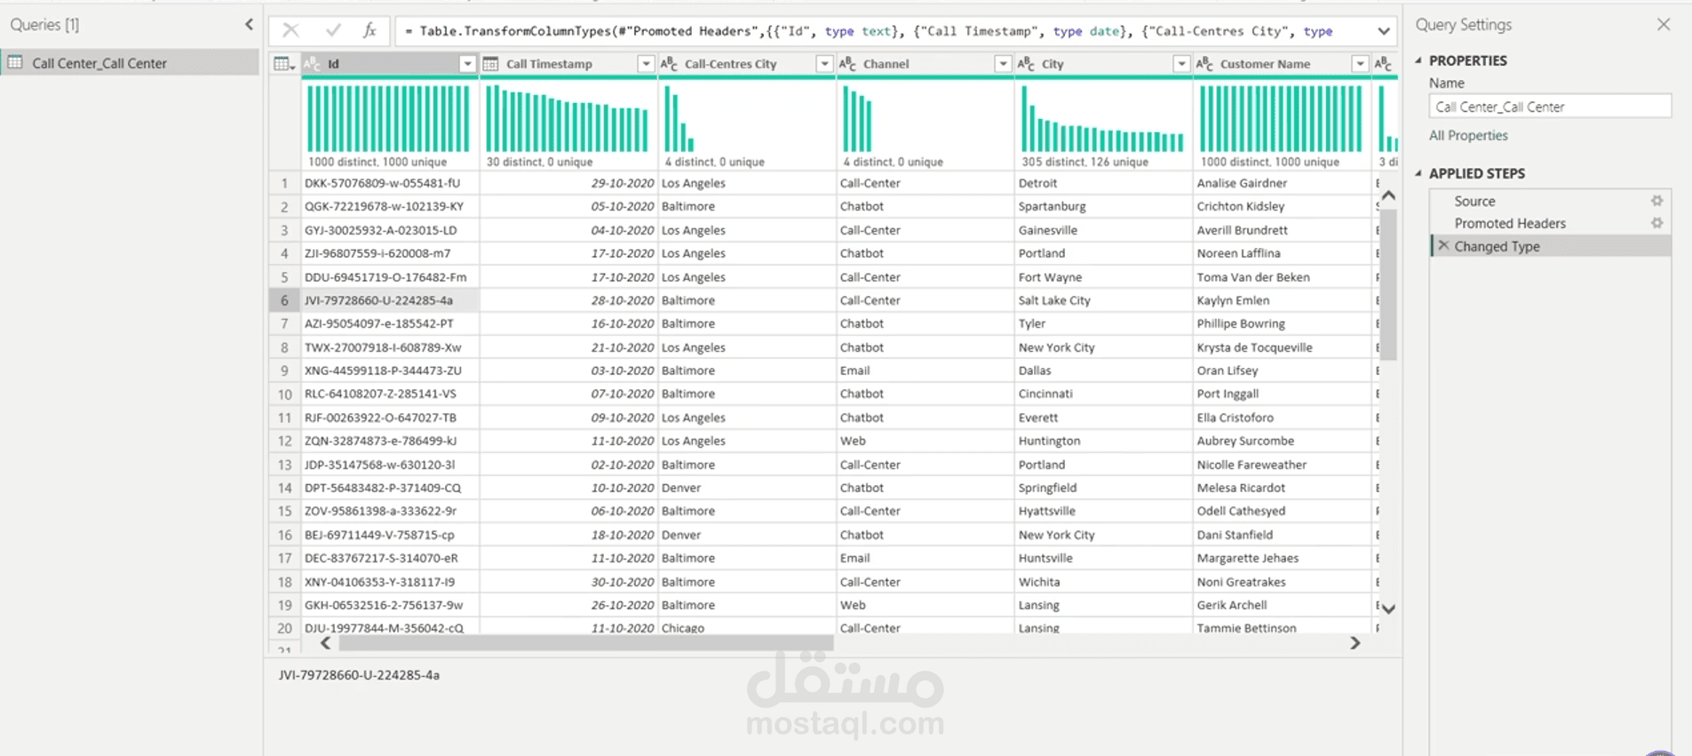The height and width of the screenshot is (756, 1692).
Task: Open the Call-Centres City filter dropdown
Action: [824, 64]
